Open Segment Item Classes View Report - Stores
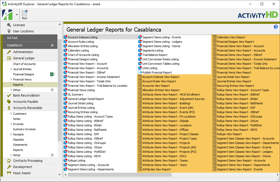This screenshot has height=182, width=280. tap(244, 156)
